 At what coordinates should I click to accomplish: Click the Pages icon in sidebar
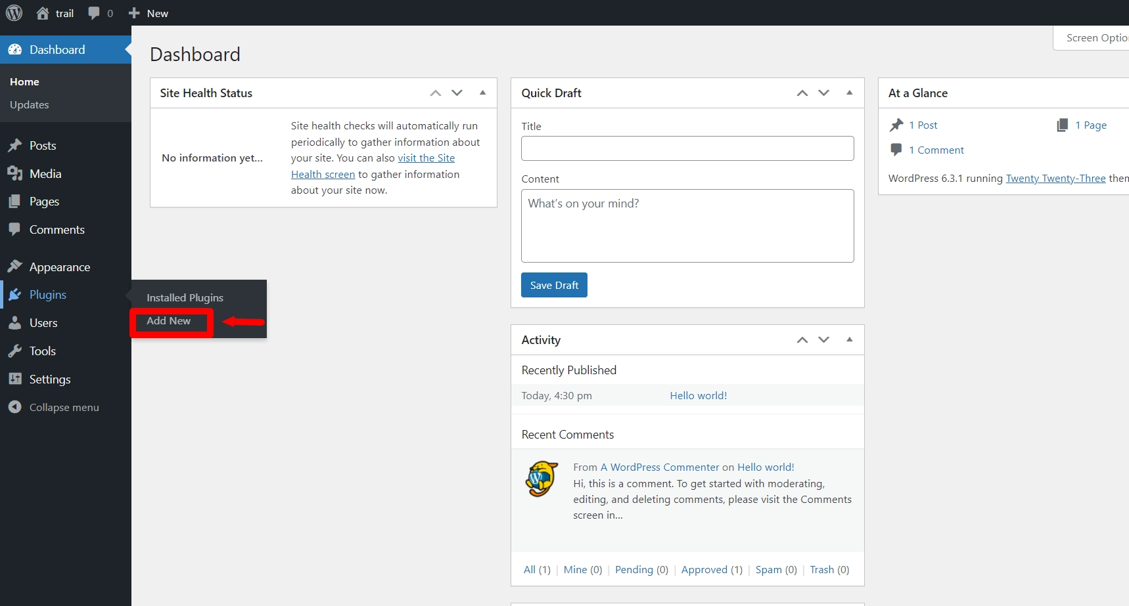click(16, 201)
